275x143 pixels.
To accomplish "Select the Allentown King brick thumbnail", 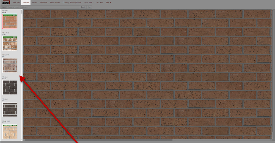I will (10, 110).
